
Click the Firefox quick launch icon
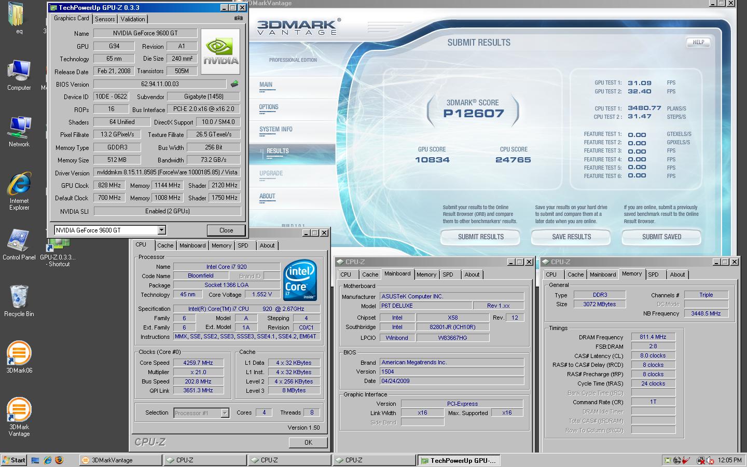(59, 460)
